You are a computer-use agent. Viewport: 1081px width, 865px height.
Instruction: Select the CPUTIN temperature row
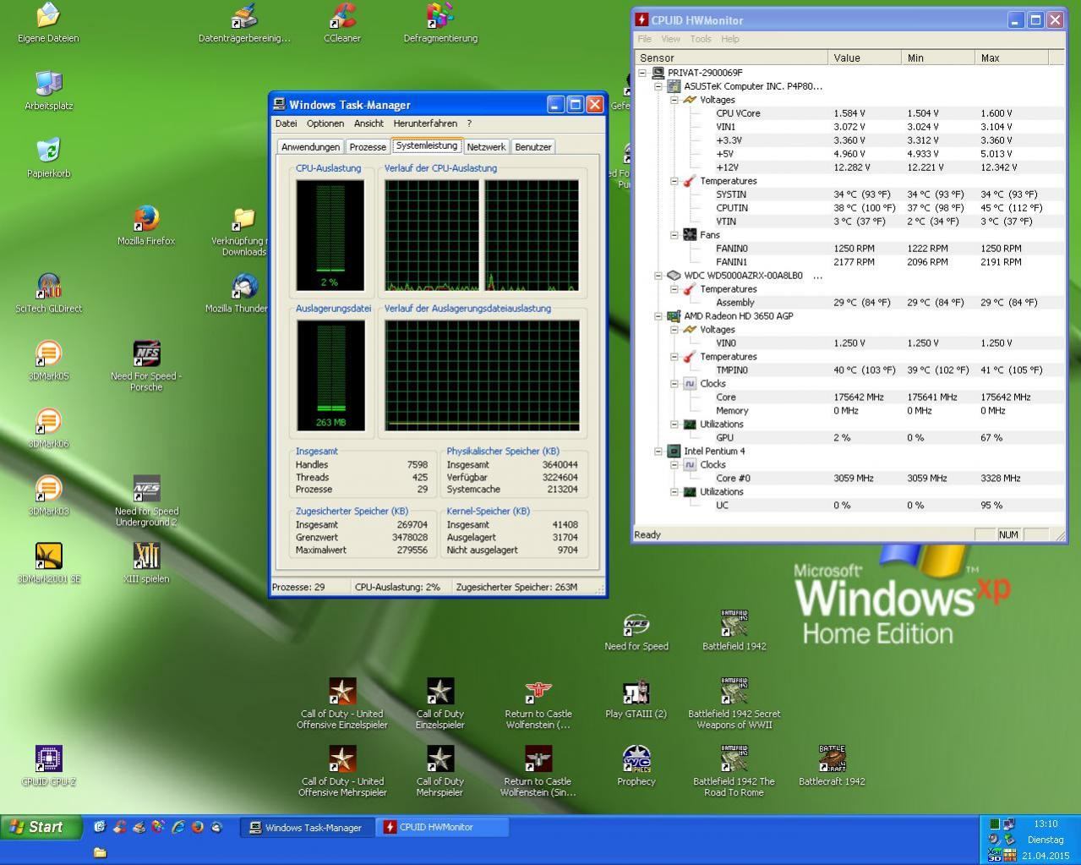coord(849,208)
